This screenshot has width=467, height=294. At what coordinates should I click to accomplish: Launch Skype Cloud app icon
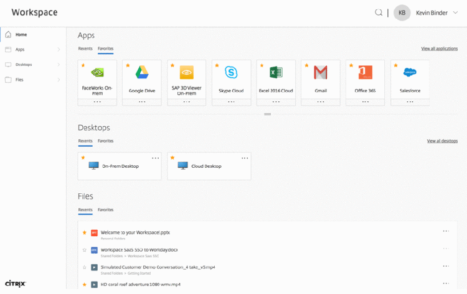pyautogui.click(x=231, y=72)
